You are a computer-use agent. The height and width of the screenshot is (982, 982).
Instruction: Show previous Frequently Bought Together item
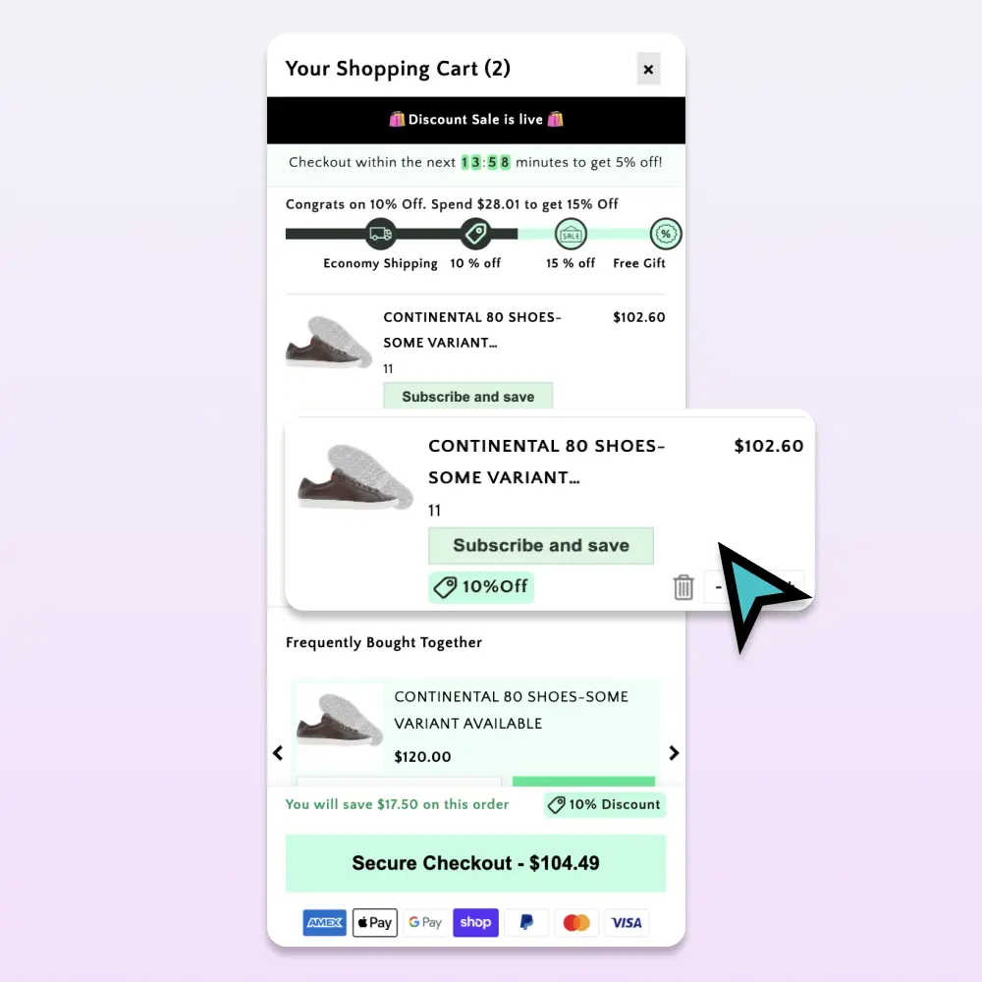tap(278, 753)
